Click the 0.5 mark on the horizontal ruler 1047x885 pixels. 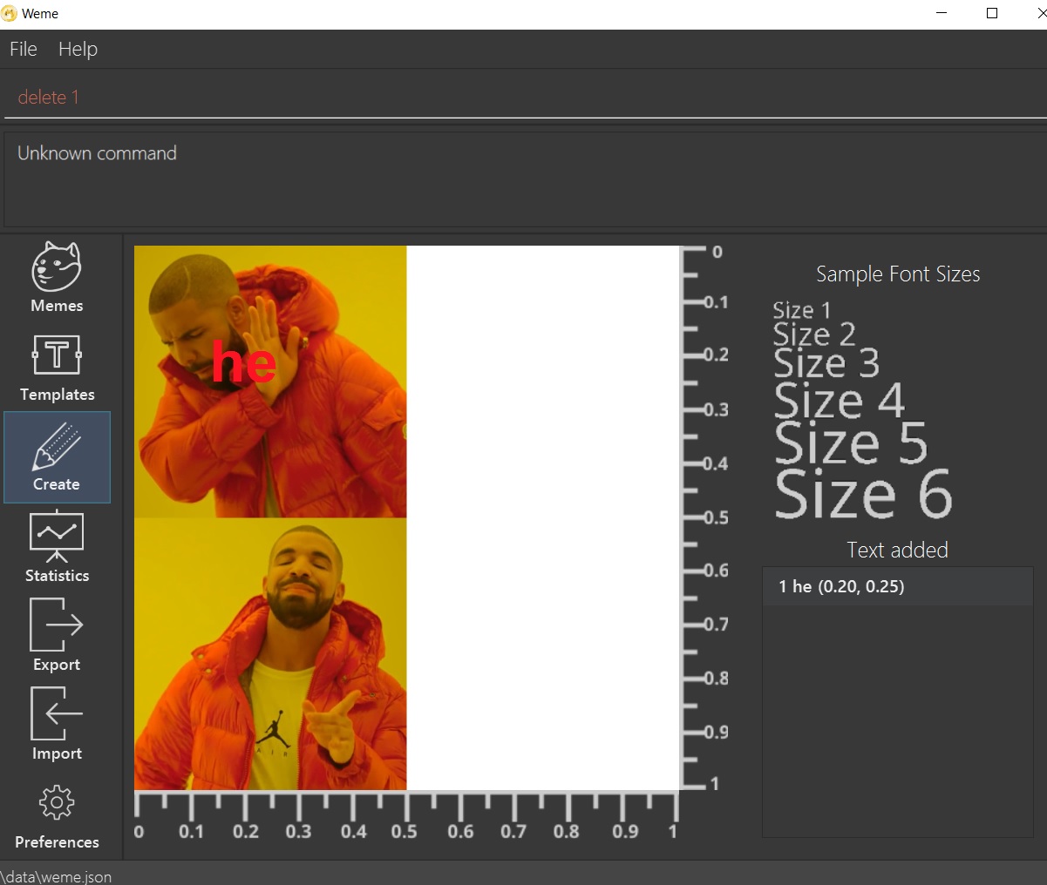click(x=404, y=831)
